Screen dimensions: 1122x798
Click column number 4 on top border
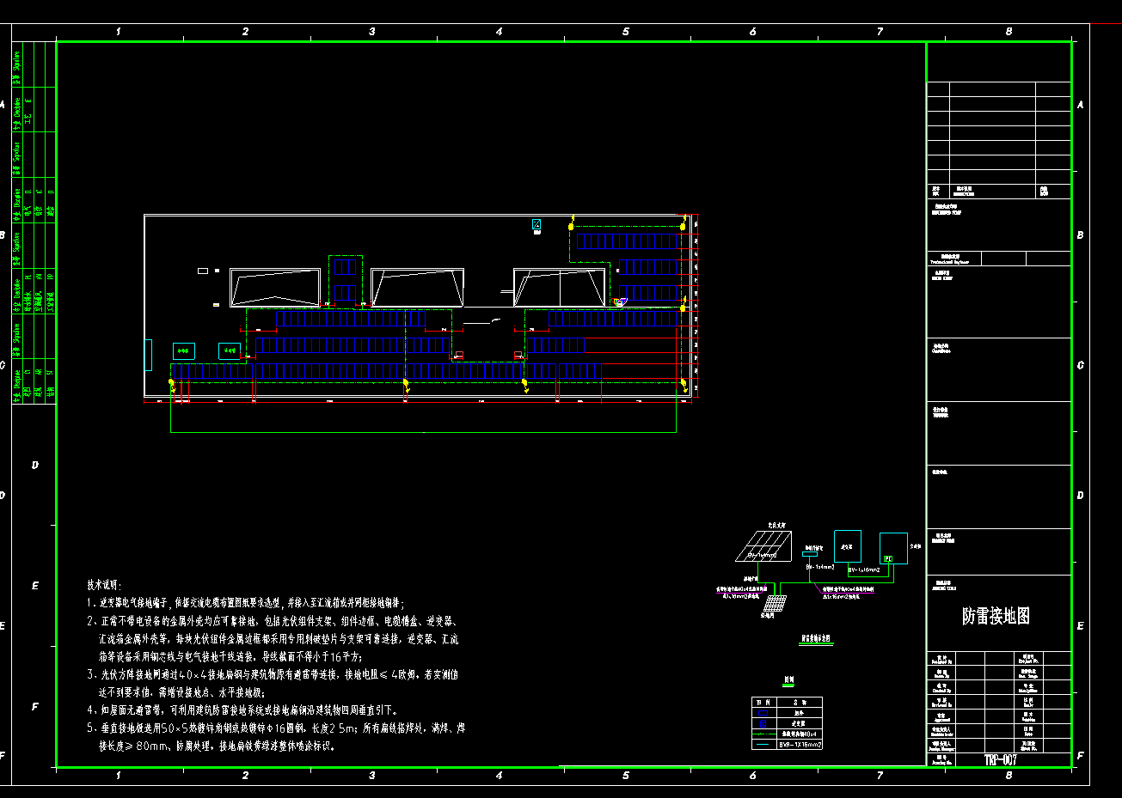pos(500,31)
